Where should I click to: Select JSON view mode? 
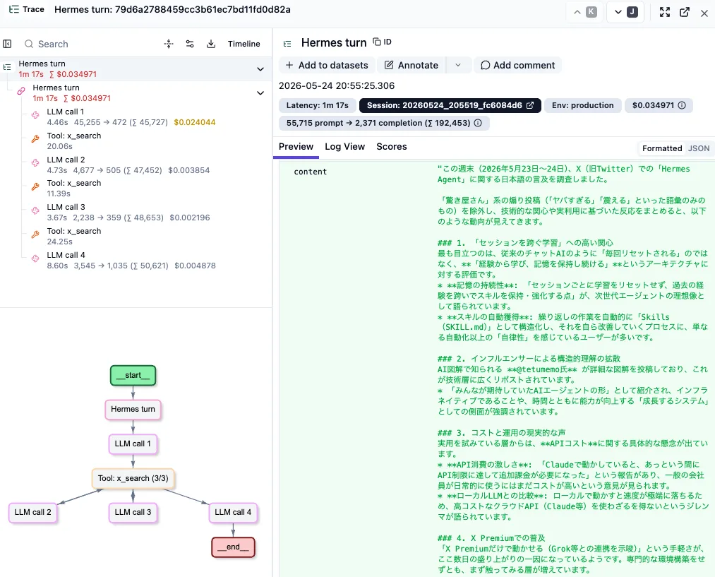point(699,148)
